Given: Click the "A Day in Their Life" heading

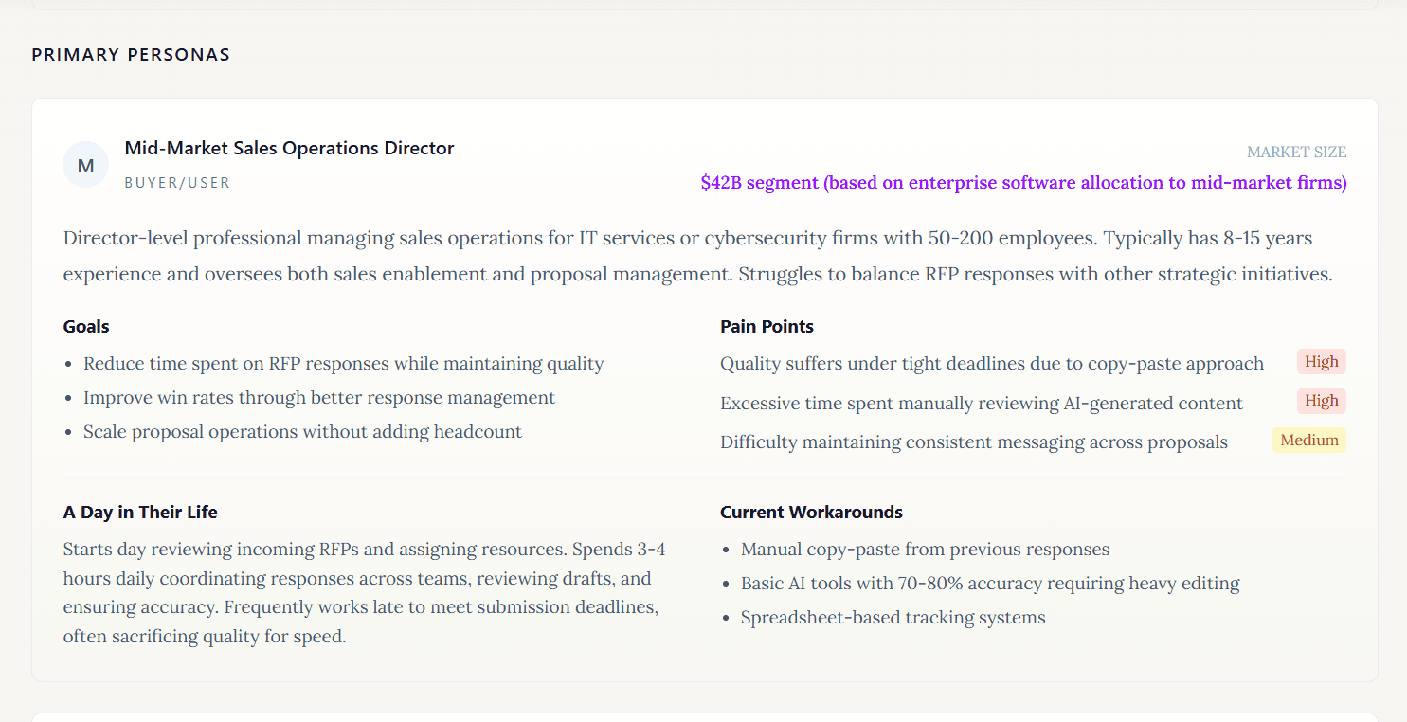Looking at the screenshot, I should [140, 513].
